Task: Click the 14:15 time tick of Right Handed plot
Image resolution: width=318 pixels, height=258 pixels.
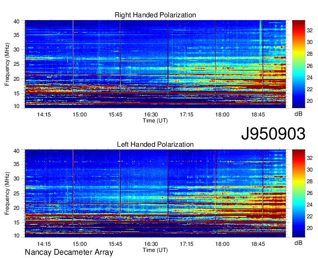Action: pos(44,115)
